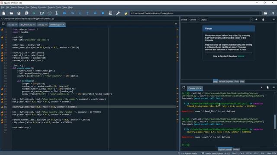Select the Help pane tab

(215, 81)
